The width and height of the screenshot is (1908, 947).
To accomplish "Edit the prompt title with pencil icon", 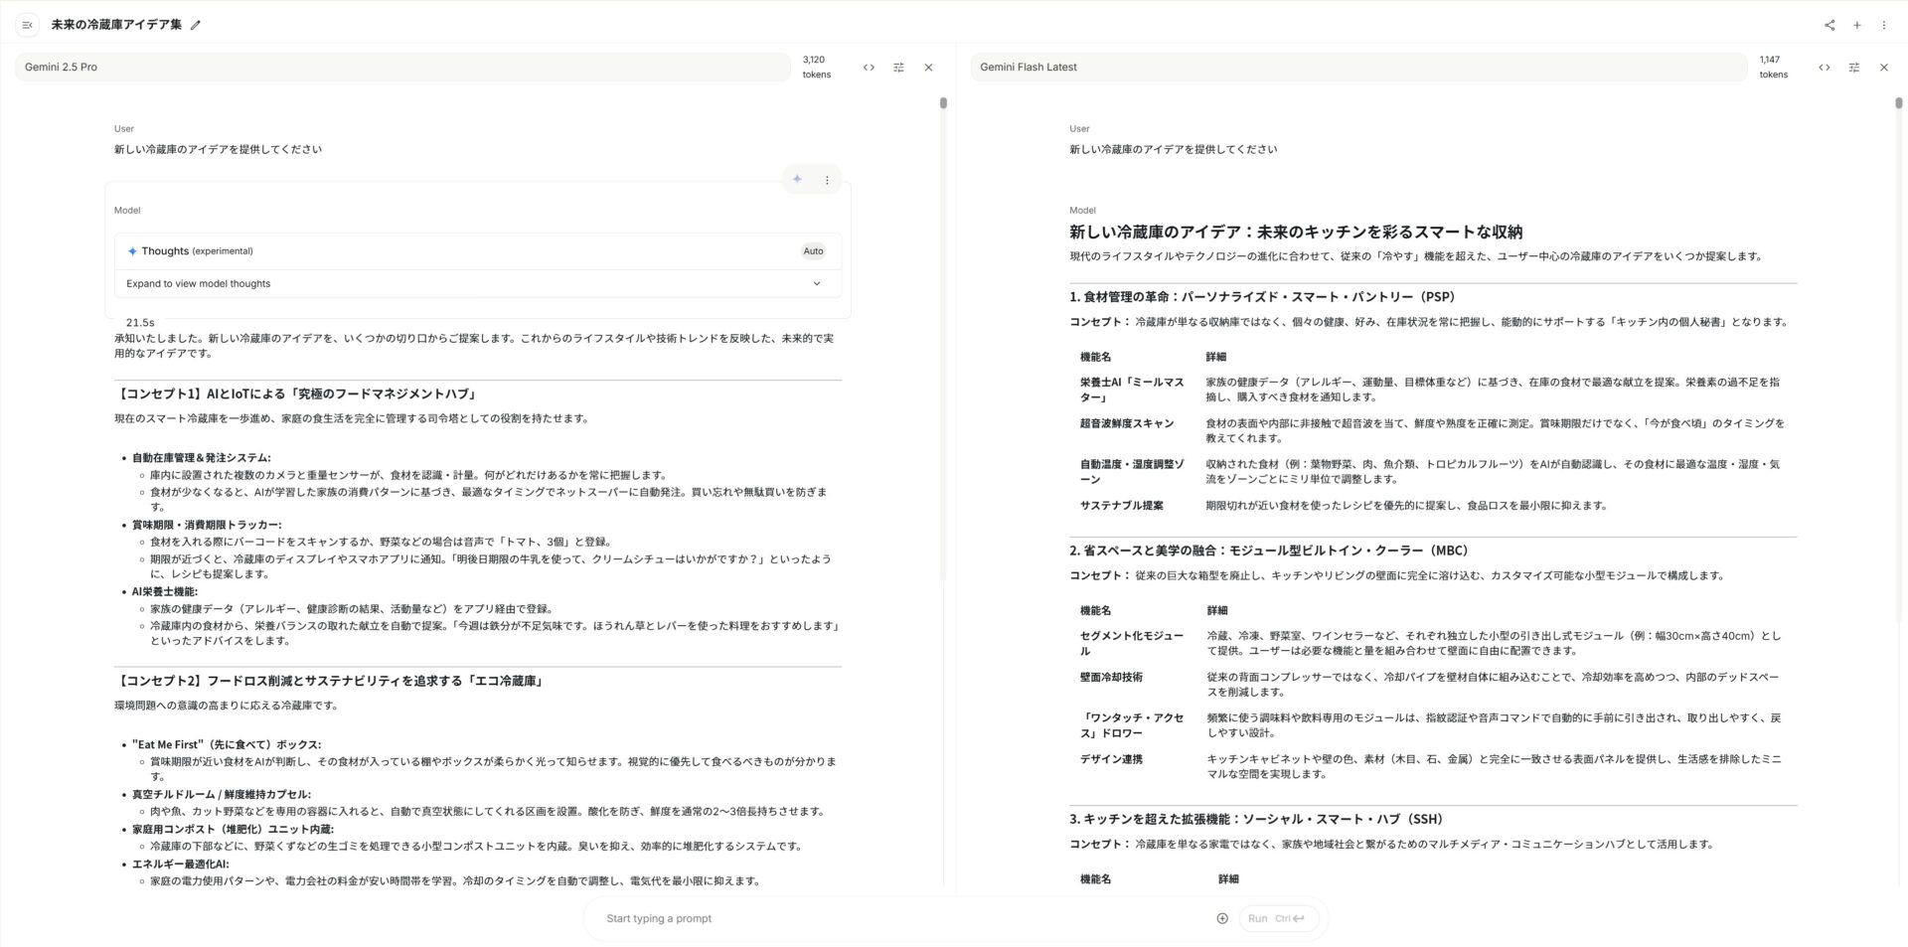I will (196, 25).
